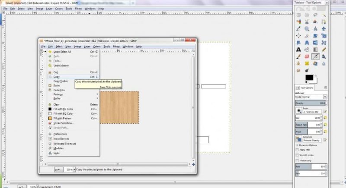The image size is (346, 188).
Task: Pick the Eraser tool
Action: (x=307, y=56)
